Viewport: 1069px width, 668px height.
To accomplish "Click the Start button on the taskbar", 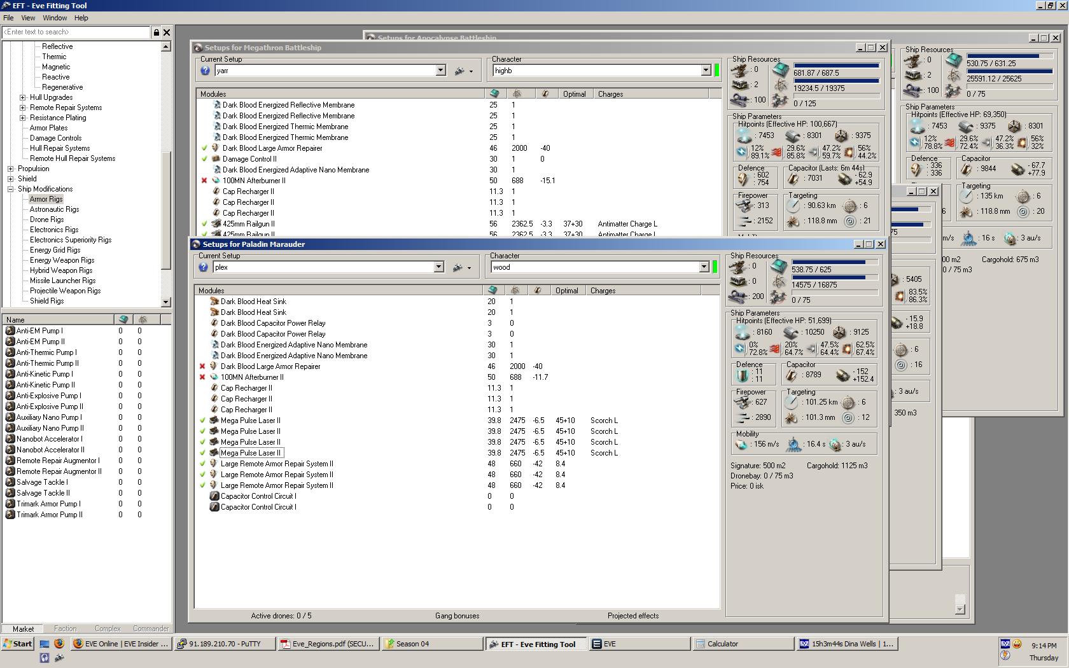I will [x=17, y=644].
